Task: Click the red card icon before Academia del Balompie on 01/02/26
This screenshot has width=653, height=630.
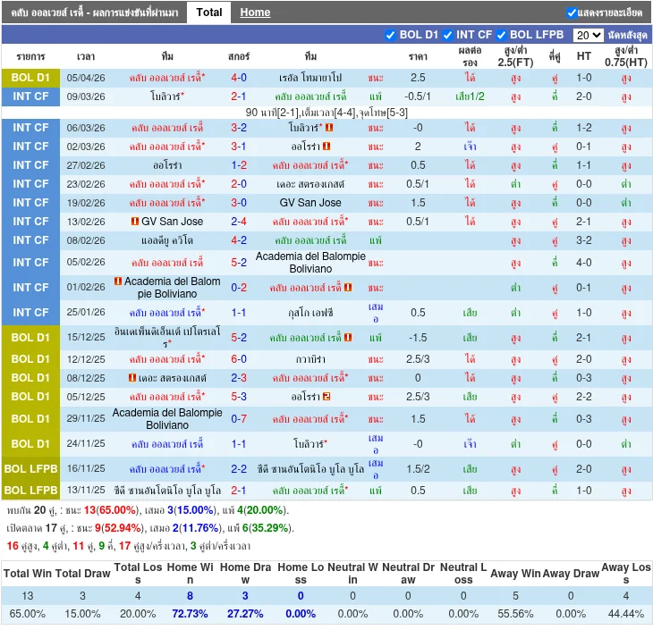Action: (117, 281)
